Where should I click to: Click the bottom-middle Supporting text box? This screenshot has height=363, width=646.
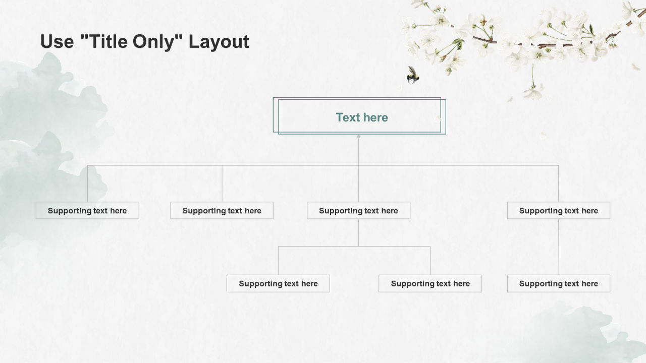click(x=430, y=284)
